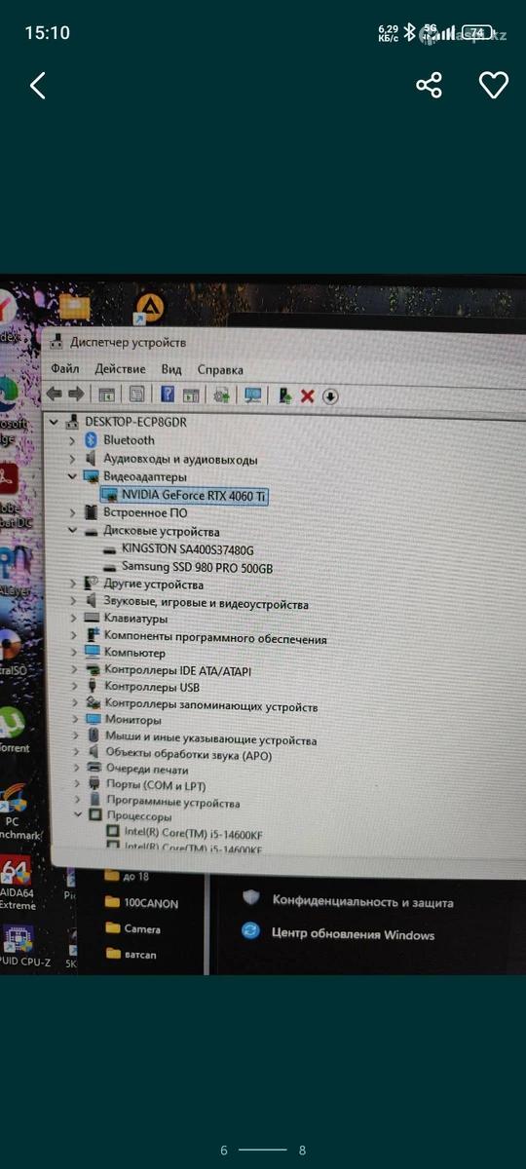Open the Действие menu
This screenshot has height=1169, width=526.
click(x=120, y=369)
